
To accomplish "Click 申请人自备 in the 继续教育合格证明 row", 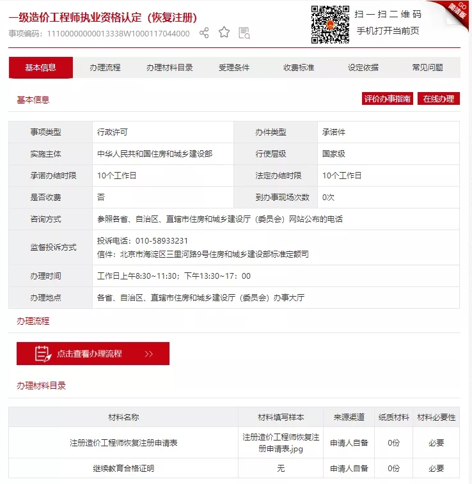I will (x=349, y=469).
